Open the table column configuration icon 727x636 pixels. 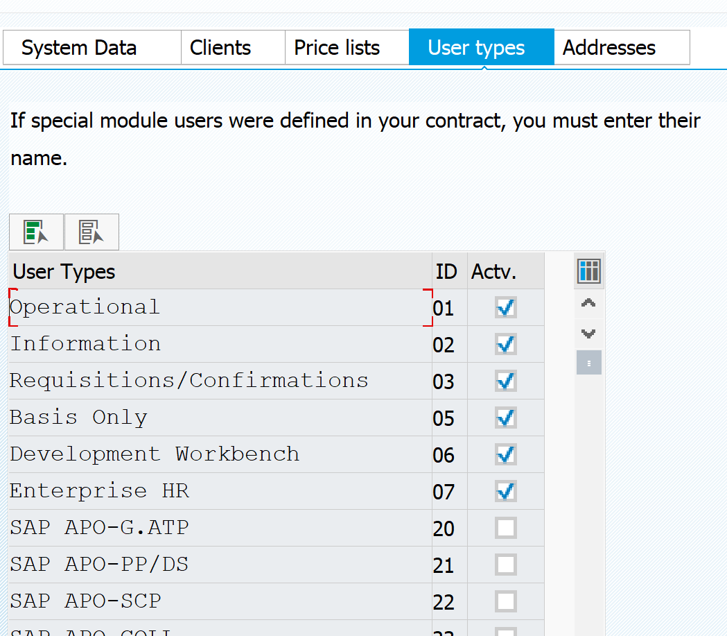tap(588, 271)
